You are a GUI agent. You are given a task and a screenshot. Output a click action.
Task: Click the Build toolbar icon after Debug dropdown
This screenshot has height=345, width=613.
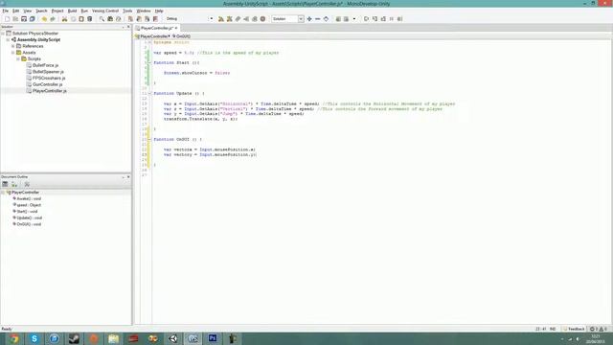[221, 19]
